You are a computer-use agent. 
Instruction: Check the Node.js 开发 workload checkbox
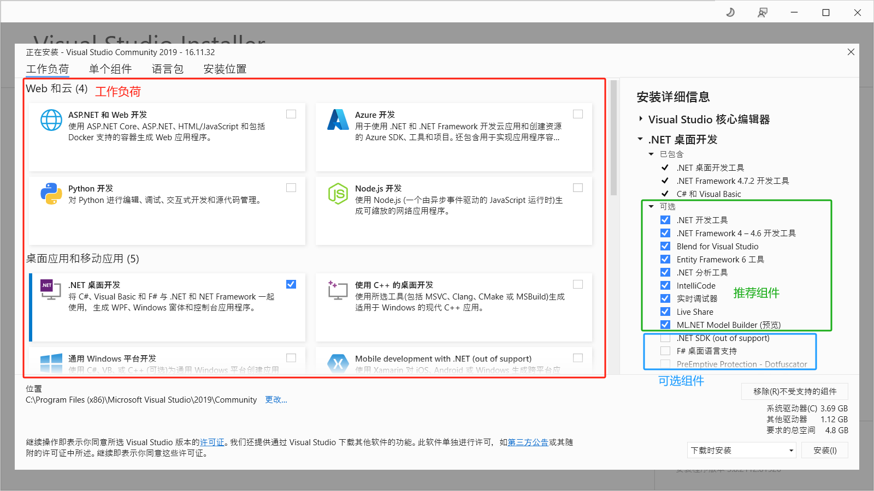(578, 188)
